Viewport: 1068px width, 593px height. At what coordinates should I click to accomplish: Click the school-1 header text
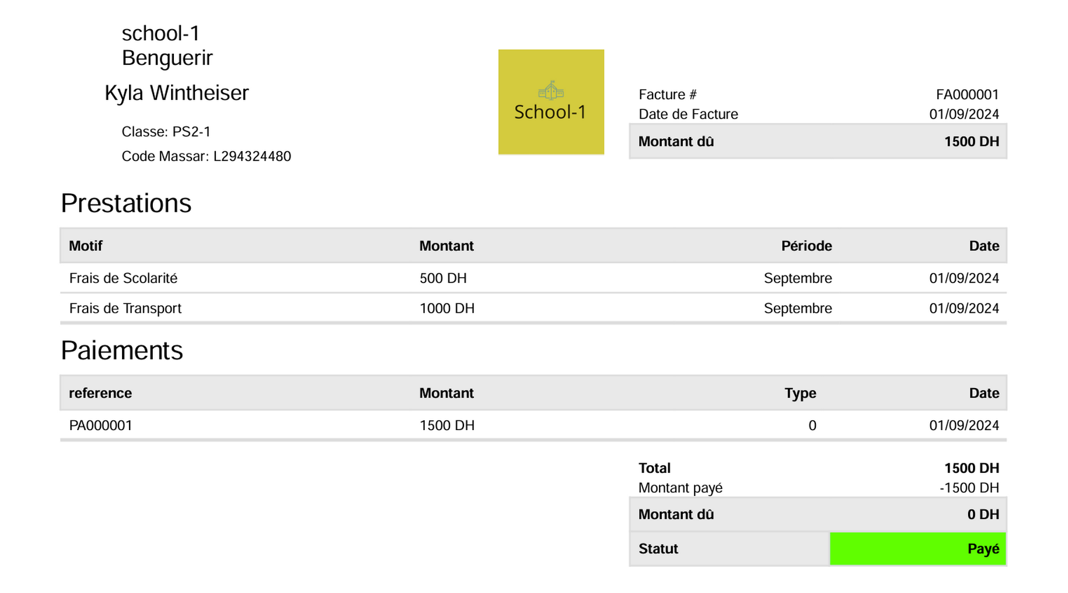point(160,33)
